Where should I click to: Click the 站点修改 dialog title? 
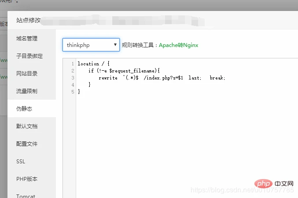click(28, 20)
